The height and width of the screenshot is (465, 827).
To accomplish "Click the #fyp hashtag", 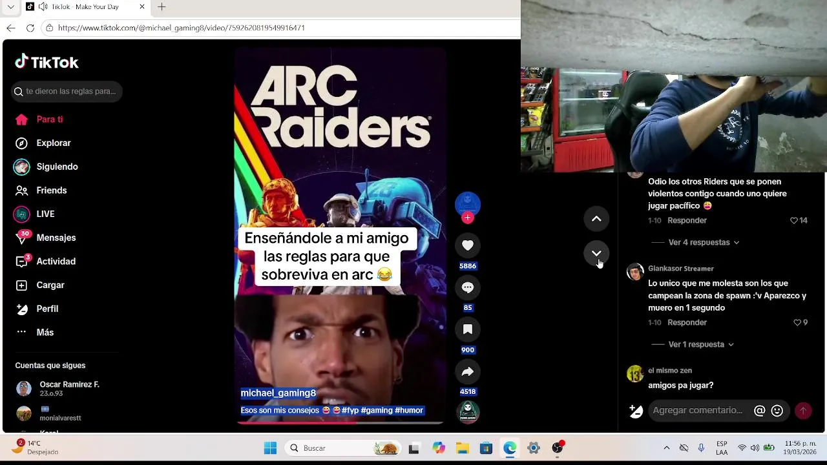I will coord(350,411).
